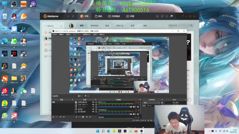Toggle visibility of display capture source
This screenshot has width=239, height=134.
pos(93,111)
